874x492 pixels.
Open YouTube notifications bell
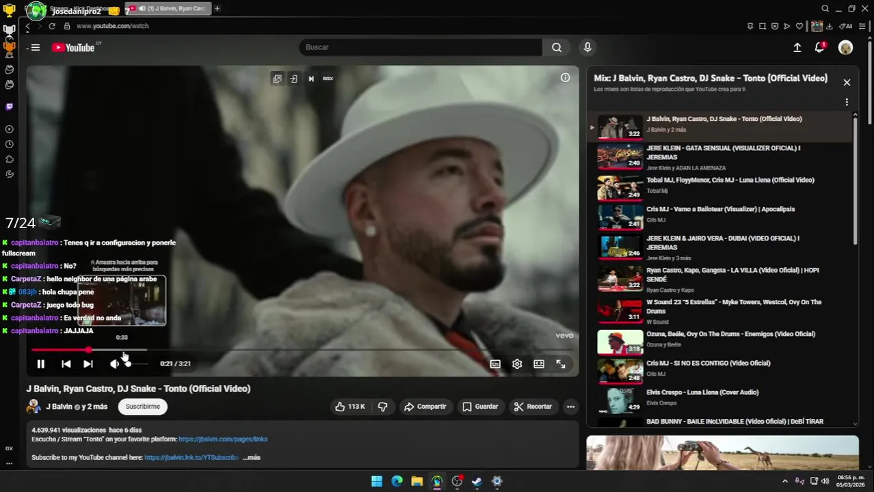pos(819,47)
